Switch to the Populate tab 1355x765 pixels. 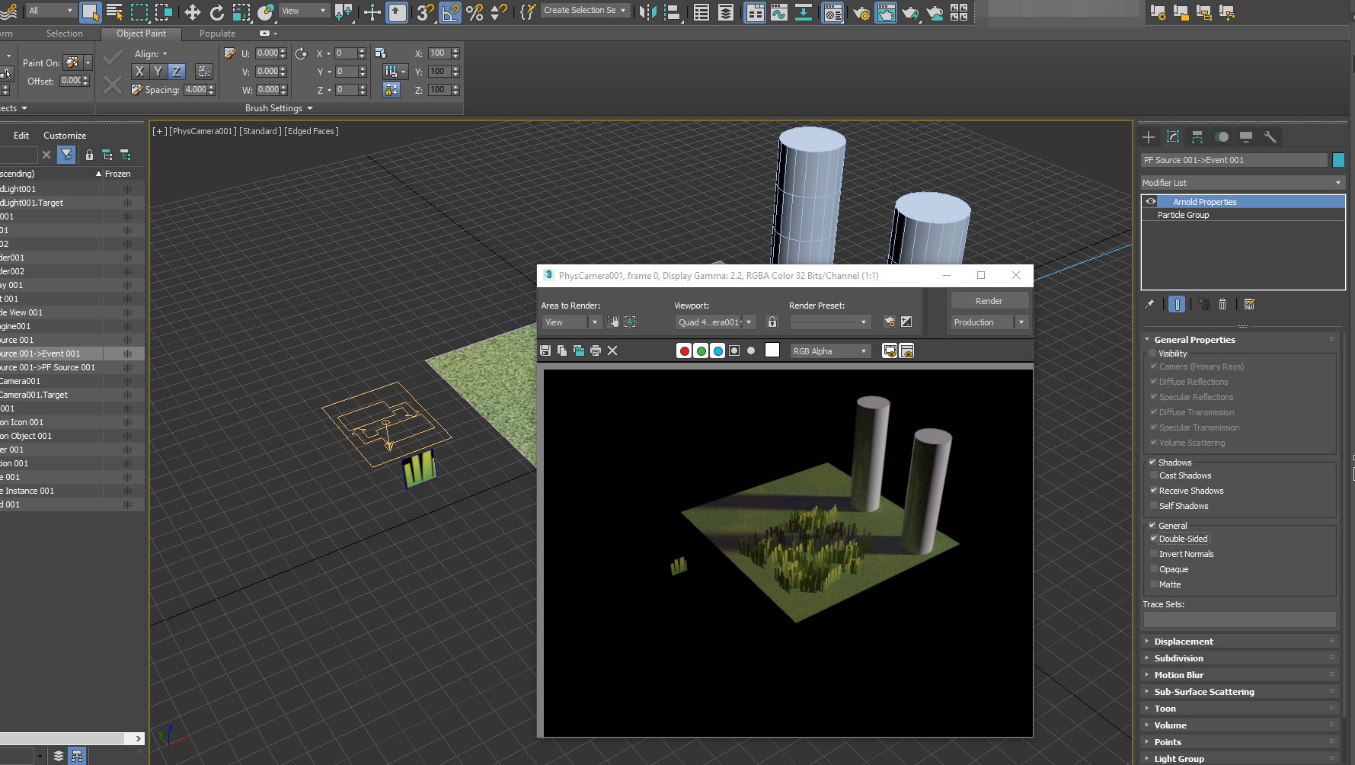pyautogui.click(x=217, y=34)
